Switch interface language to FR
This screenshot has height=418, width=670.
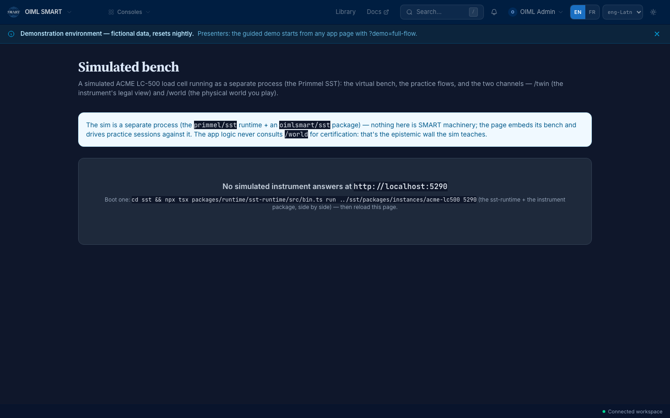(592, 12)
